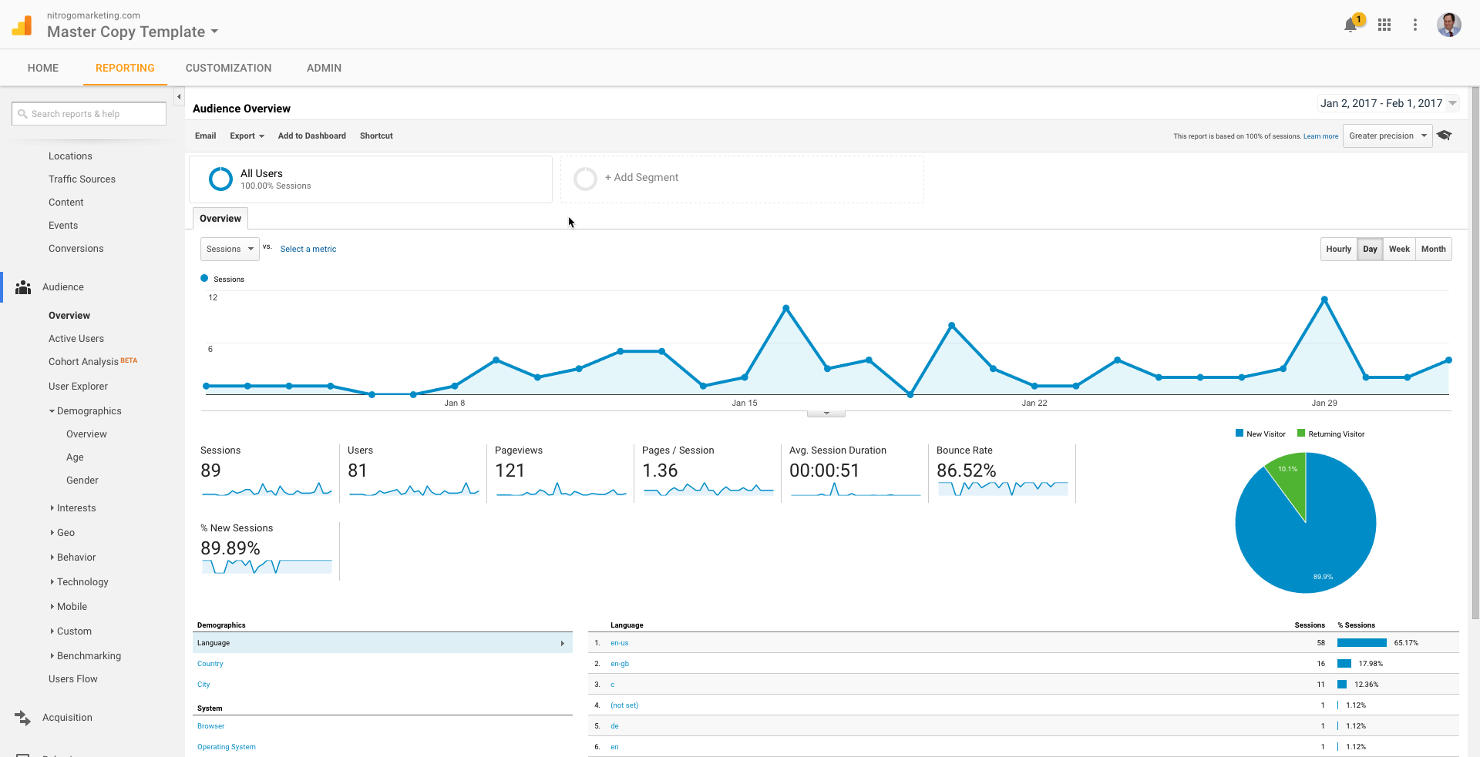Open the user profile avatar
The height and width of the screenshot is (757, 1480).
point(1448,25)
